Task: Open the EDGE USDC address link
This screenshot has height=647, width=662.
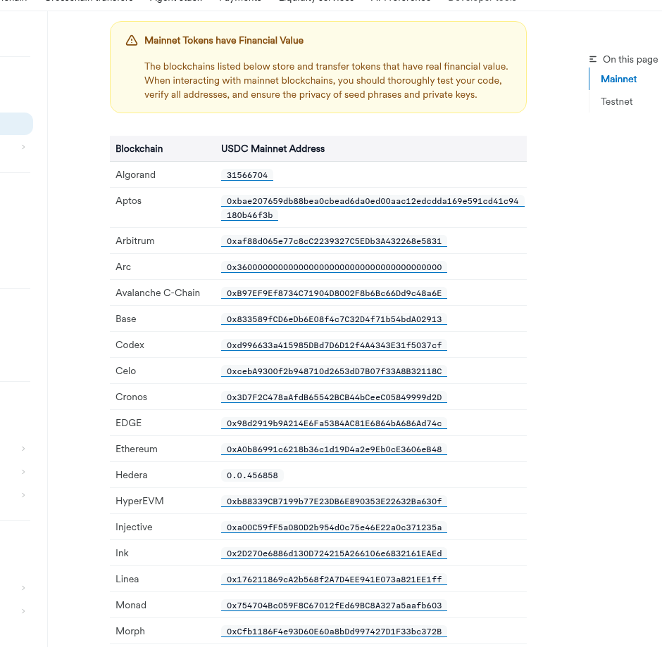Action: click(x=334, y=423)
